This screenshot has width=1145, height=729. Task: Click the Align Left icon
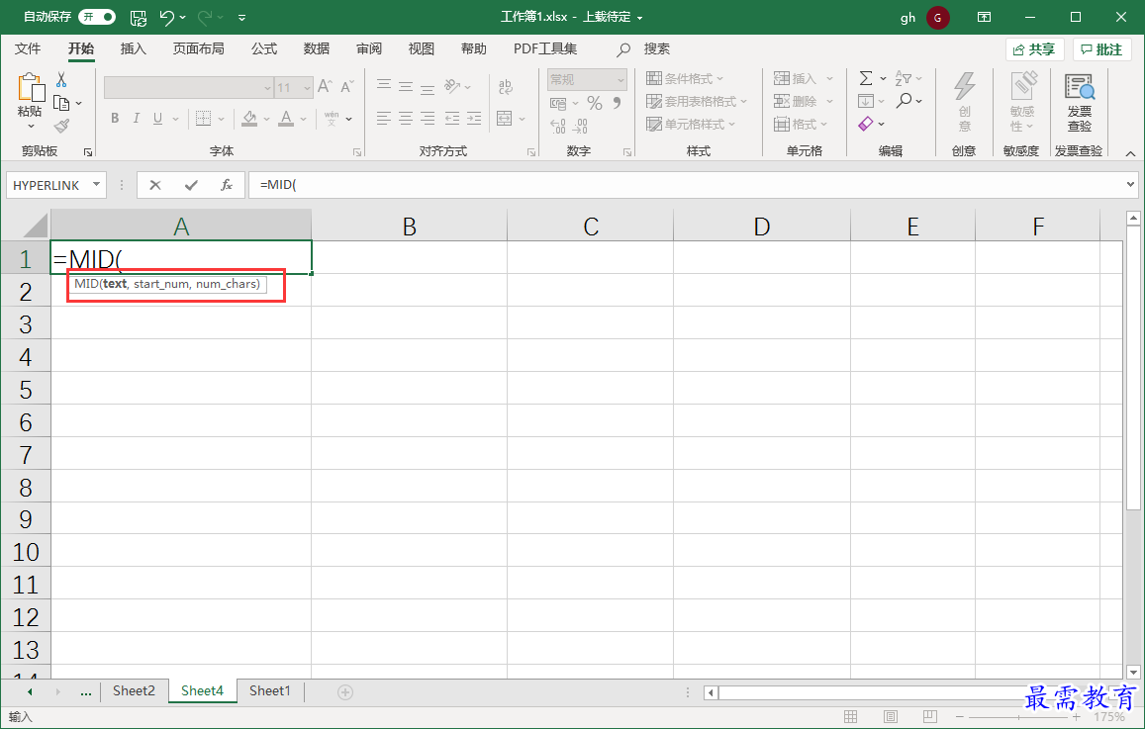(x=384, y=119)
